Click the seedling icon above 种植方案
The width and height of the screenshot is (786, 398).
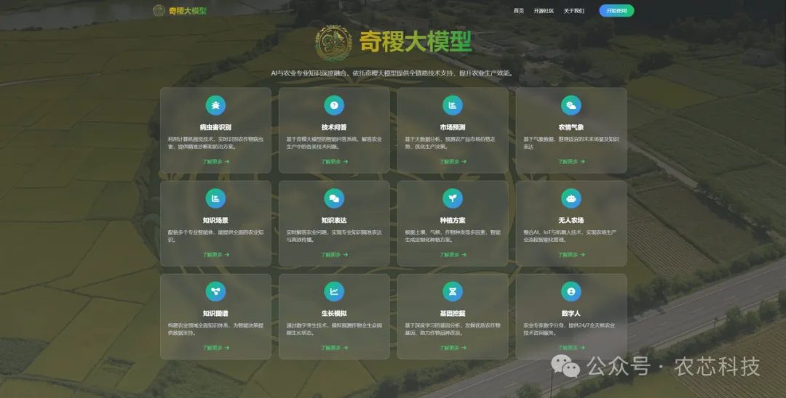453,198
